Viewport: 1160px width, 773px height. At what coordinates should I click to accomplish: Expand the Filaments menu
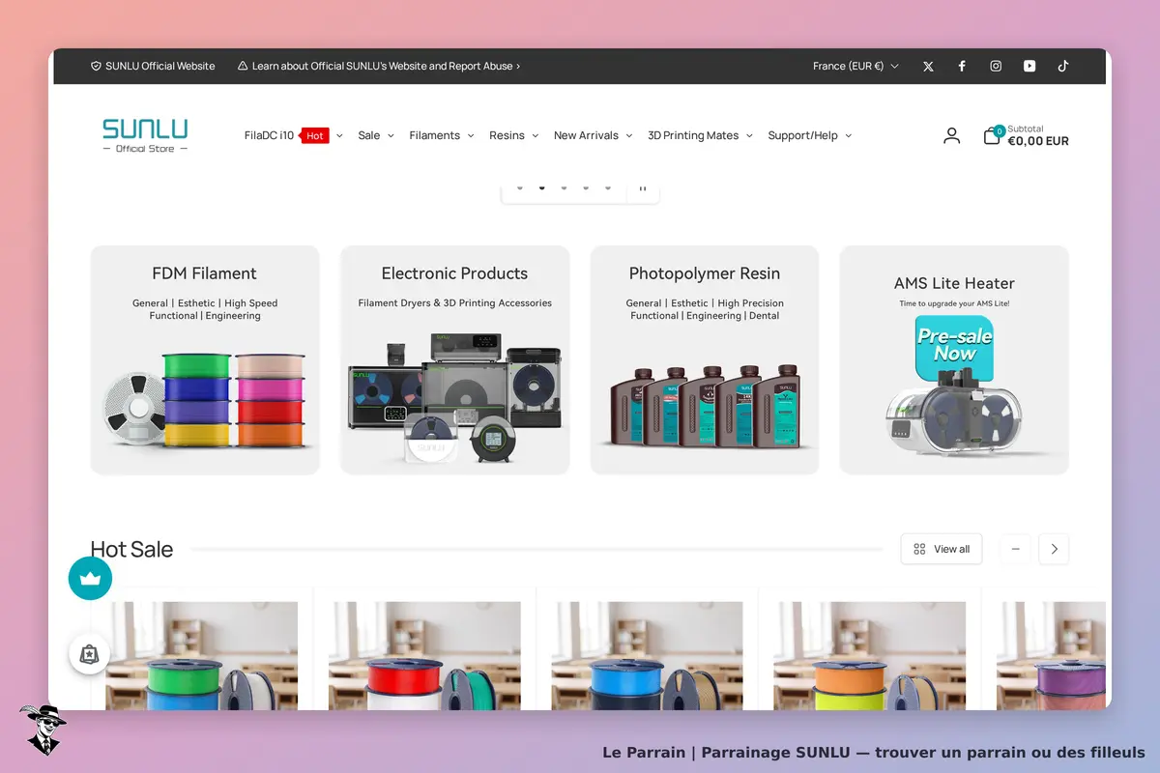[442, 136]
